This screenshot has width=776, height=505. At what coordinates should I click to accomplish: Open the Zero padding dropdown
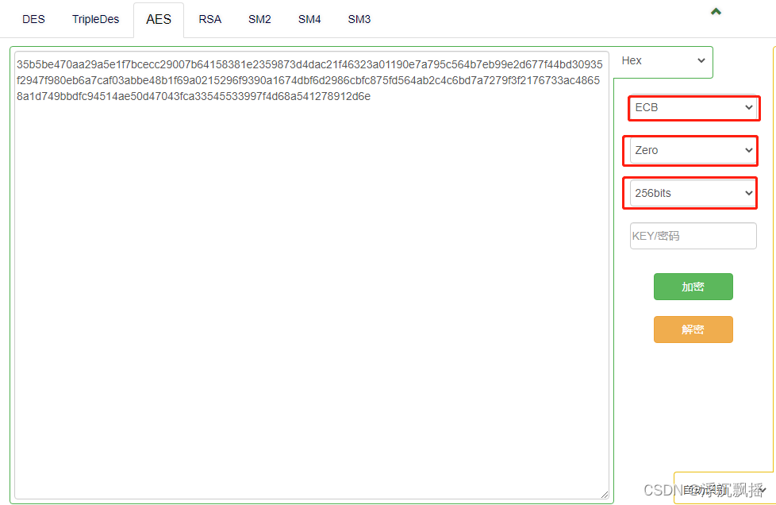point(693,151)
